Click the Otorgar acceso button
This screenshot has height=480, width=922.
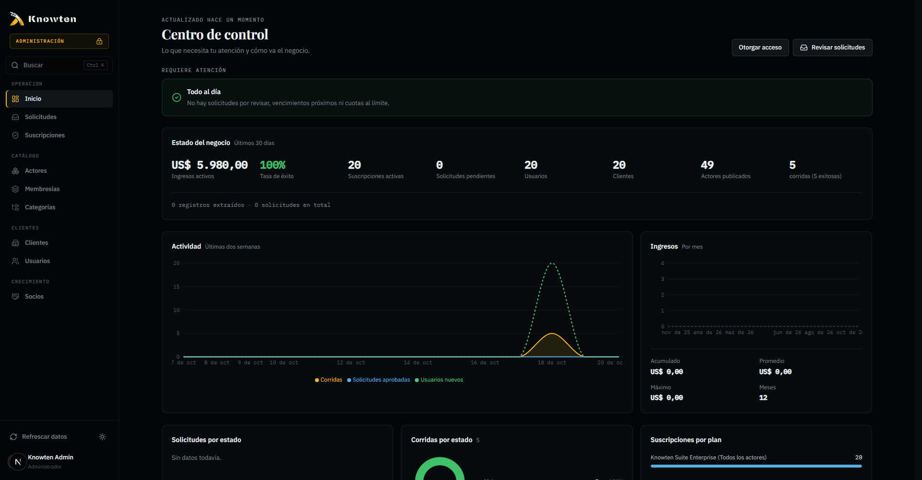click(x=760, y=48)
